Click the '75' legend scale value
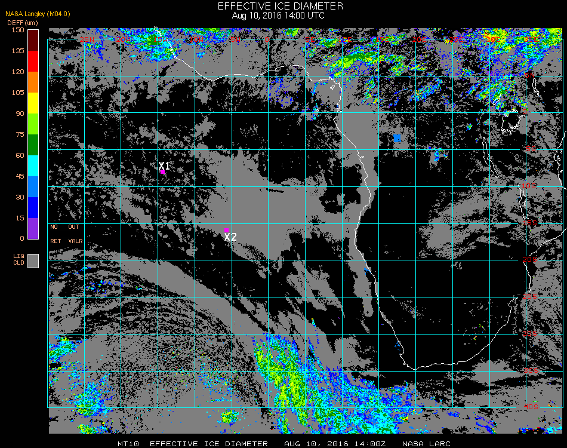This screenshot has height=448, width=567. click(20, 134)
